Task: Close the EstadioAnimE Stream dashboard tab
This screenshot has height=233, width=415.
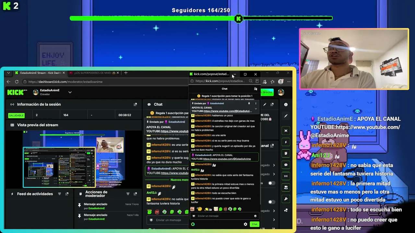Action: point(64,73)
